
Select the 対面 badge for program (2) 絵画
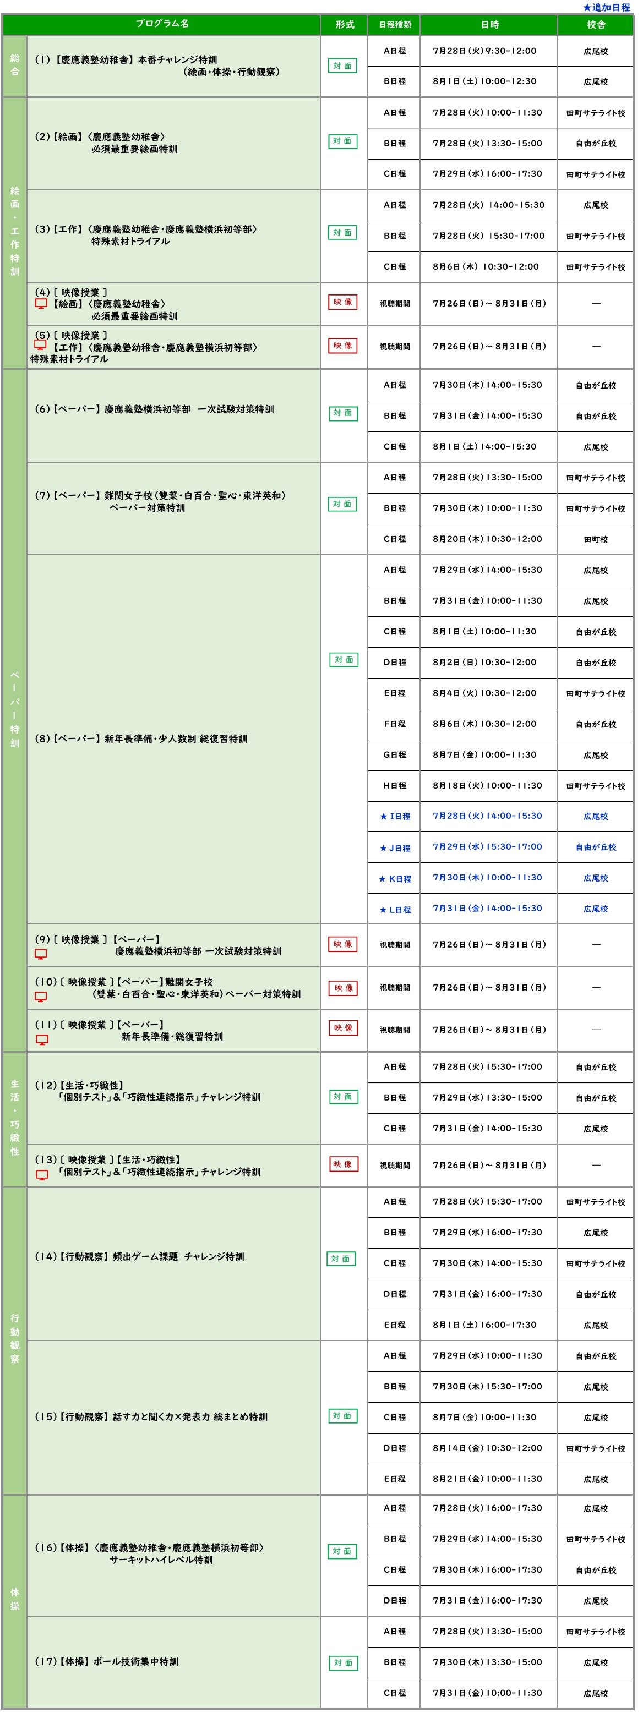click(x=343, y=141)
